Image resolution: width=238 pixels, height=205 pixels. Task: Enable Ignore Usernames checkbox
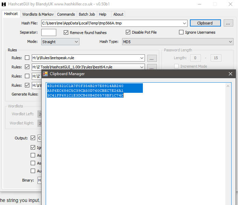(182, 33)
